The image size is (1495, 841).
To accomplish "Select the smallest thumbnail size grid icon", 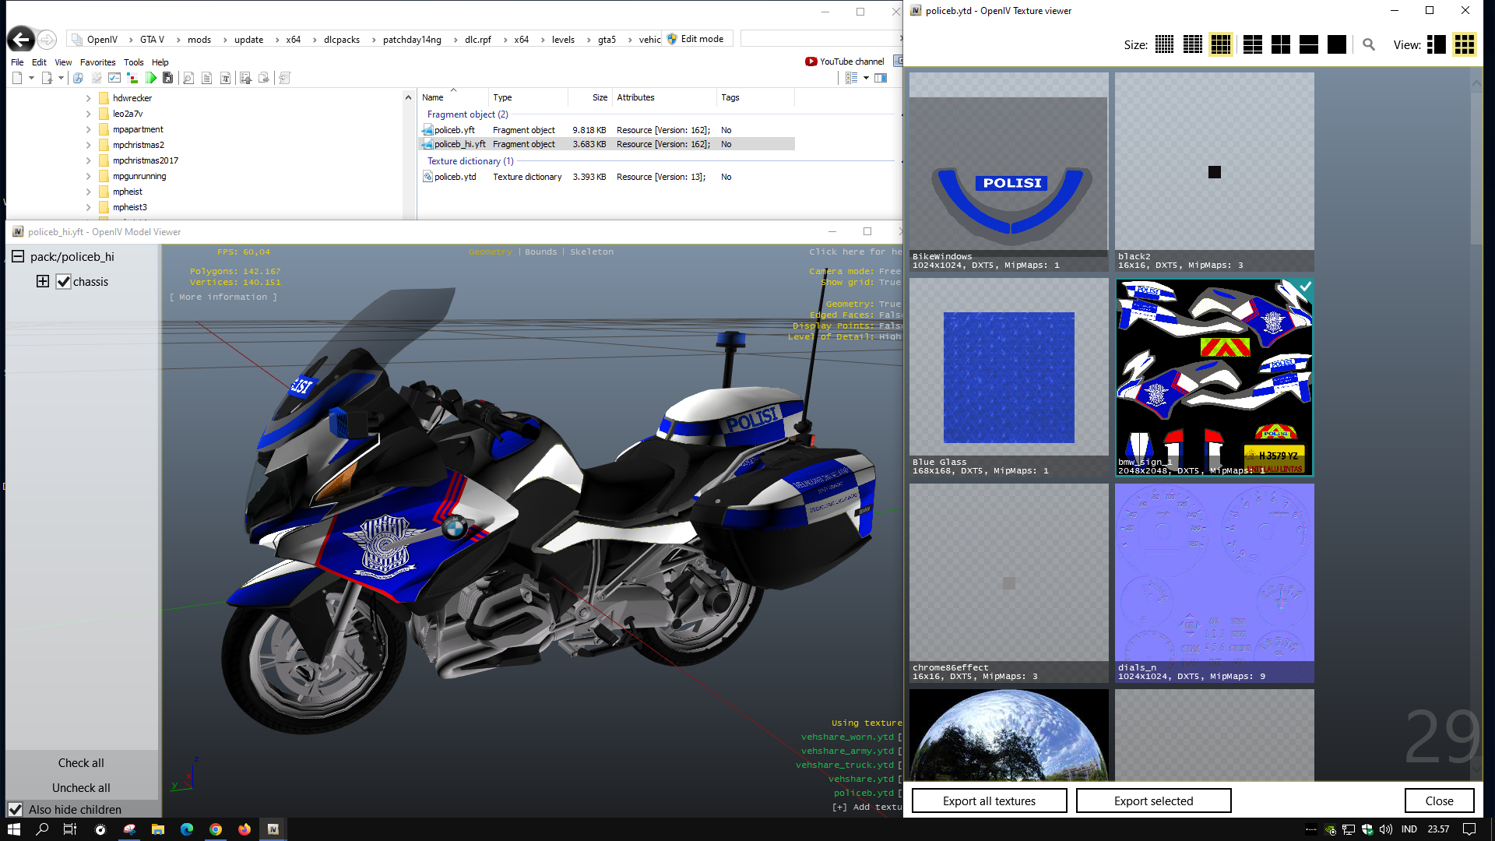I will pyautogui.click(x=1164, y=45).
